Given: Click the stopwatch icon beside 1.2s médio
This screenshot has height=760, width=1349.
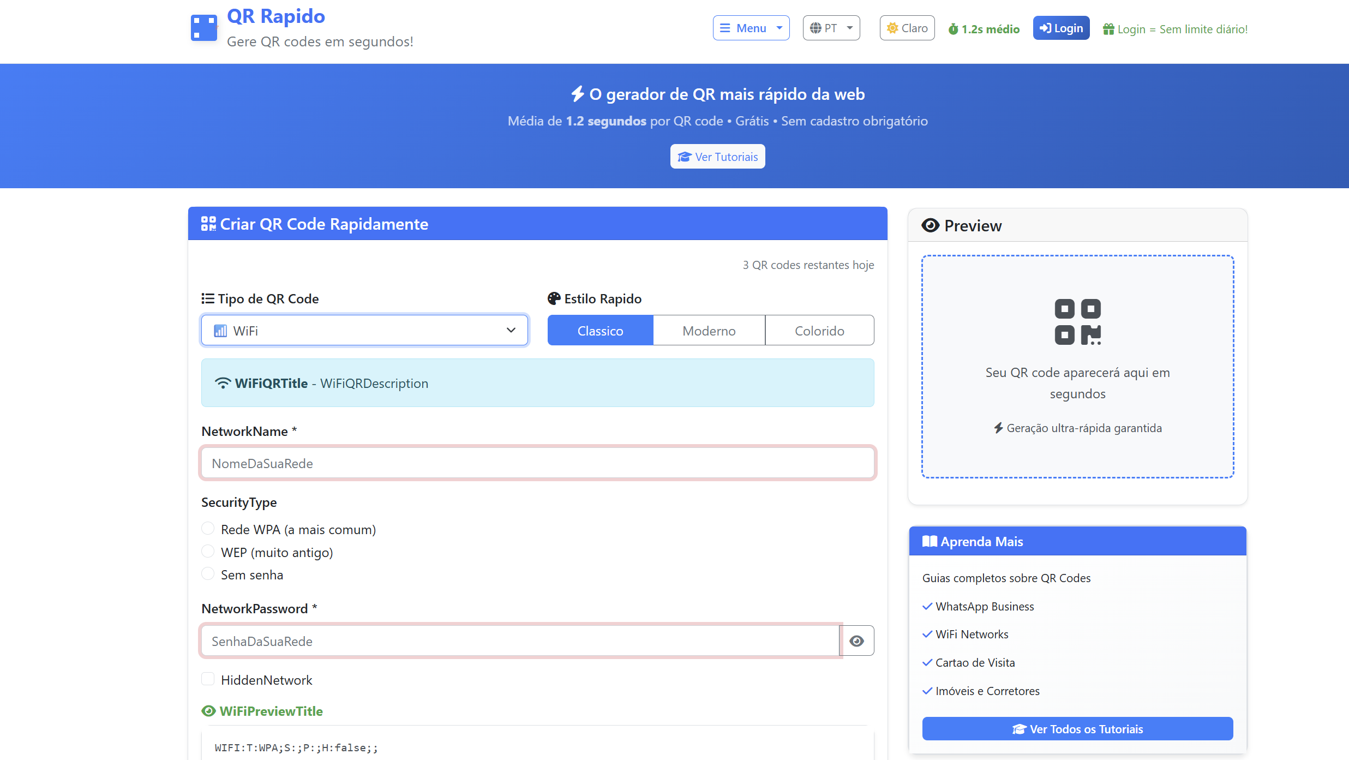Looking at the screenshot, I should click(x=953, y=29).
